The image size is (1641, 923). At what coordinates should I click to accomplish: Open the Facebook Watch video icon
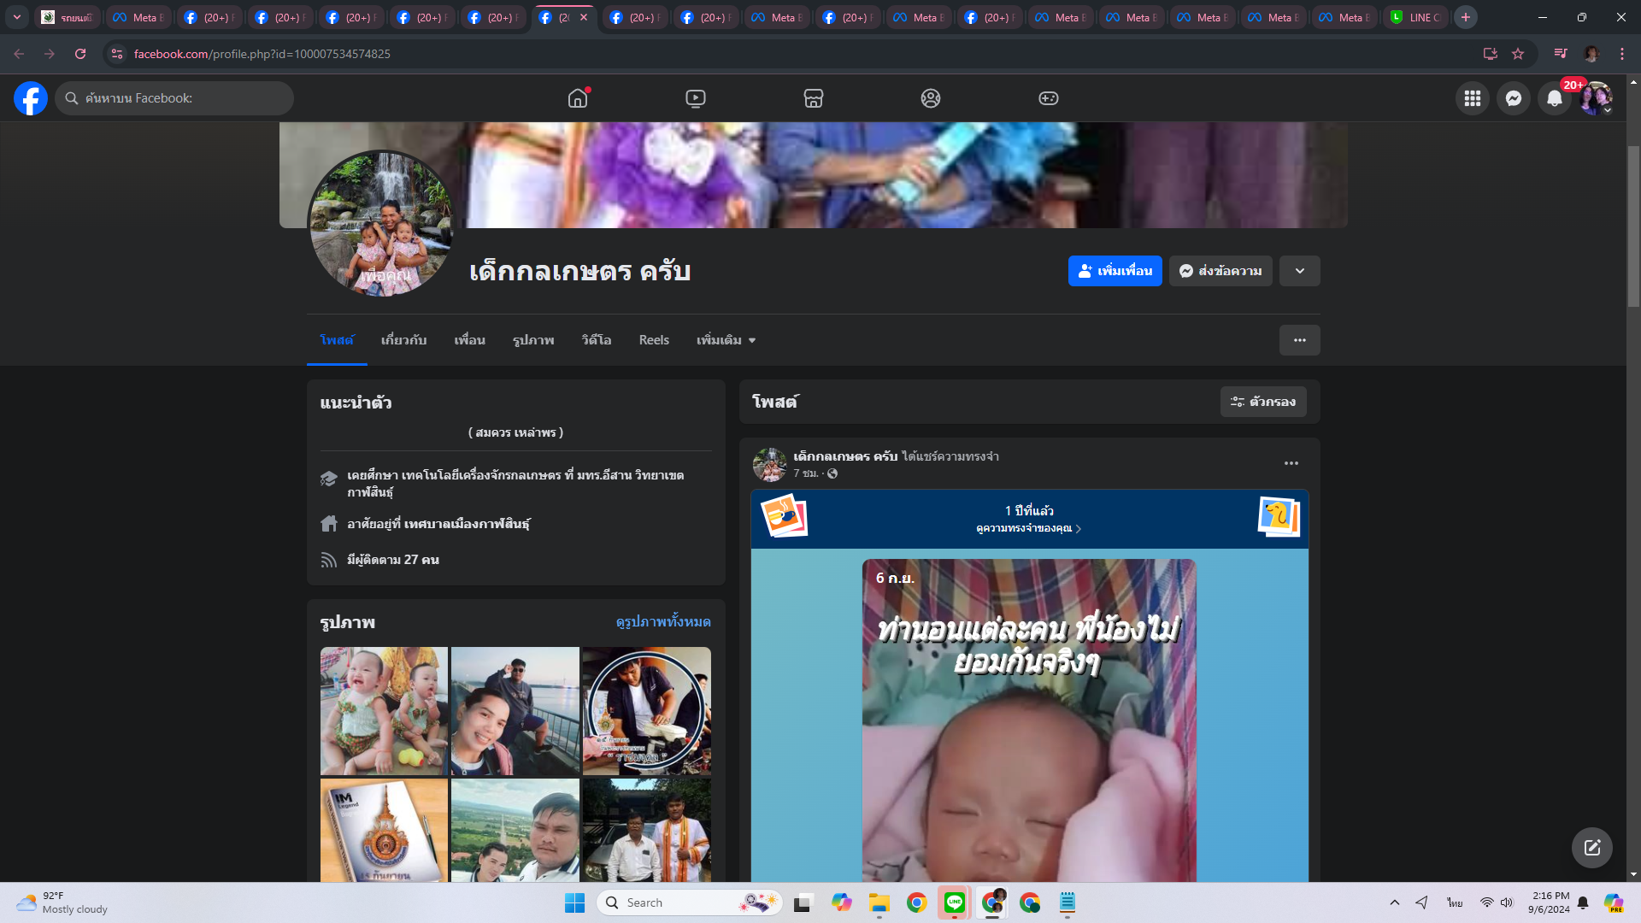(696, 98)
